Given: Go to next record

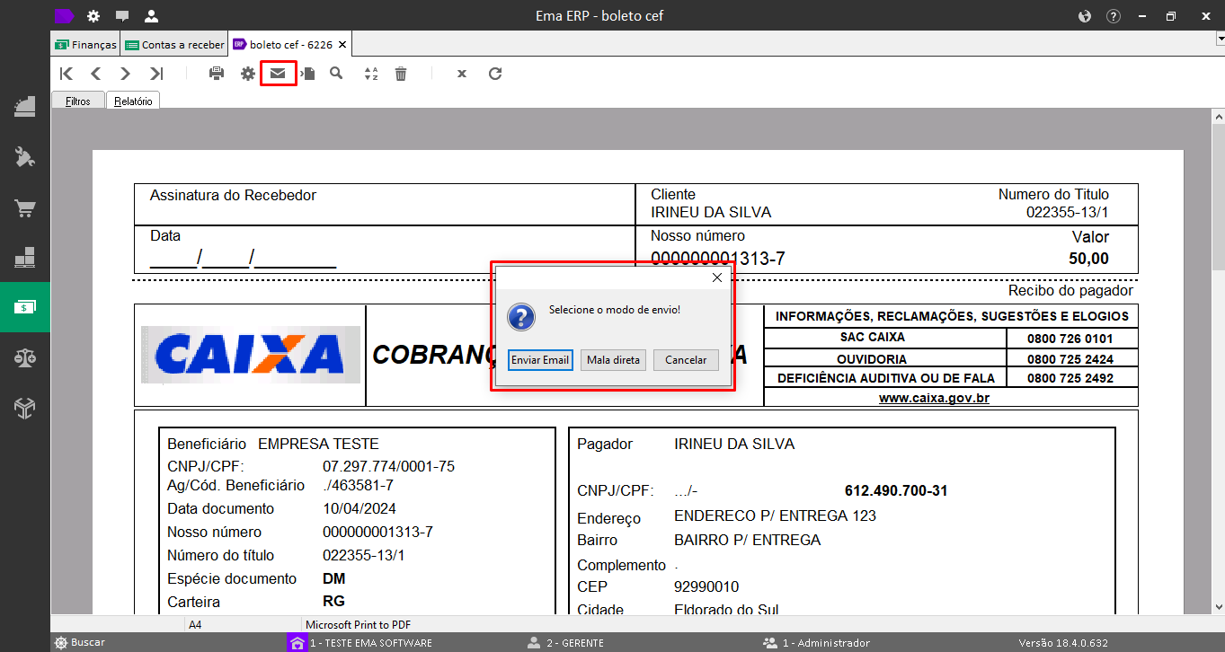Looking at the screenshot, I should point(126,74).
